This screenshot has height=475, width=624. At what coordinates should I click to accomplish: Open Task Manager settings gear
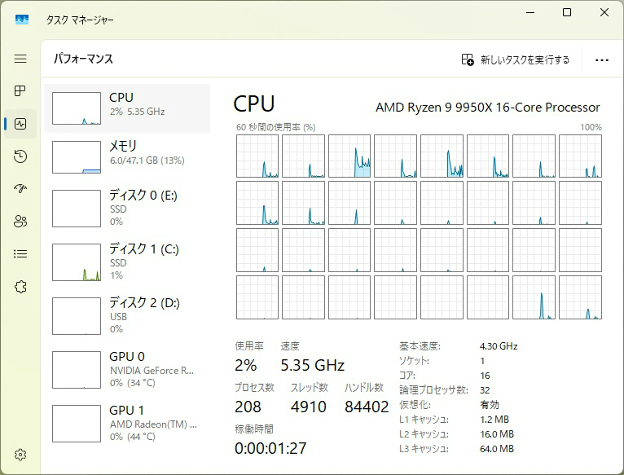20,454
